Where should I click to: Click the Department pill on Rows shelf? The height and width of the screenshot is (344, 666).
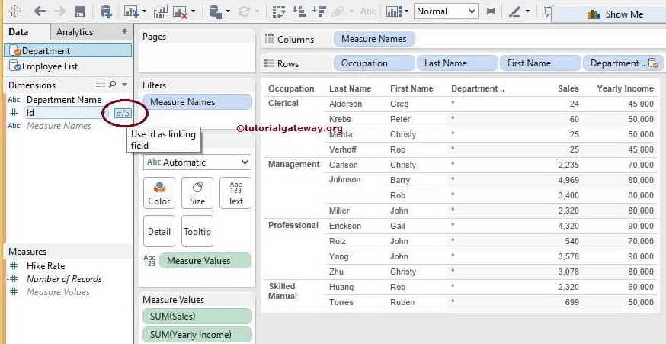click(623, 63)
